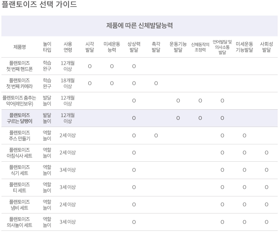Viewport: 279px width, 233px height.
Task: Click 상상력 발달 mark for 티 세트
Action: pyautogui.click(x=134, y=187)
